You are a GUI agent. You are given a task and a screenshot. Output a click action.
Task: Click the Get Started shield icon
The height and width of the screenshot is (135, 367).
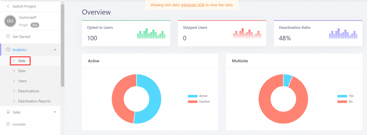(x=8, y=36)
